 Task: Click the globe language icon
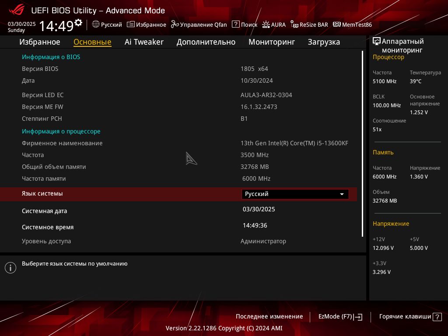(96, 24)
